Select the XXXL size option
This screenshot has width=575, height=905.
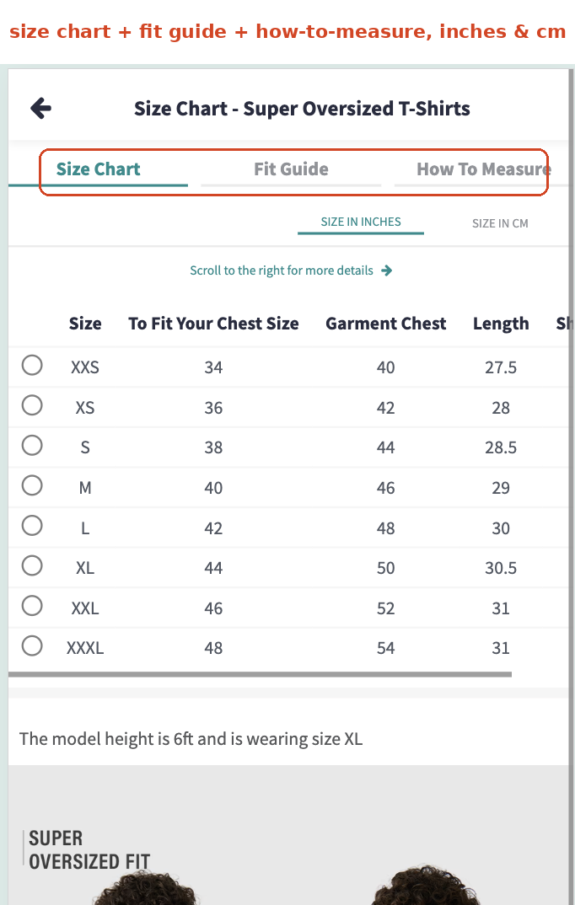tap(32, 645)
